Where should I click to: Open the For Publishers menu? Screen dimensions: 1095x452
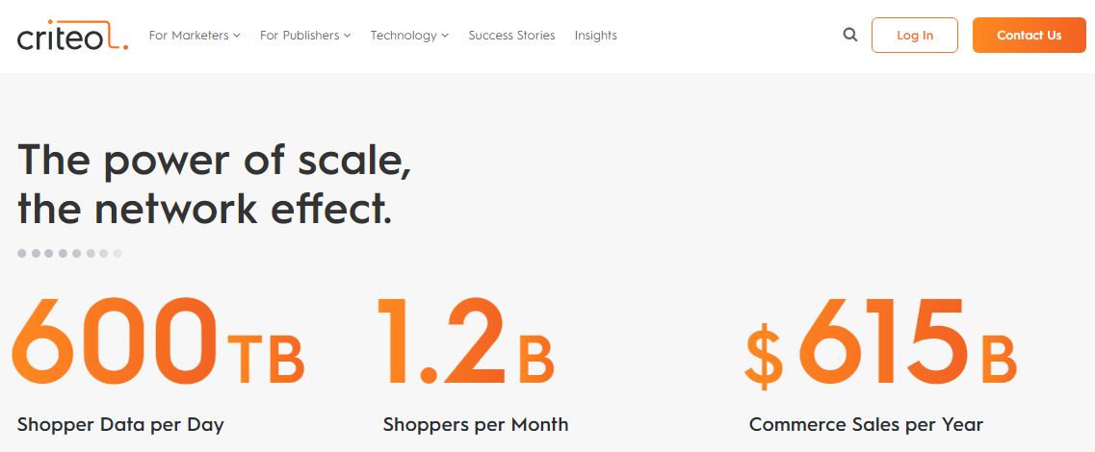click(x=300, y=36)
